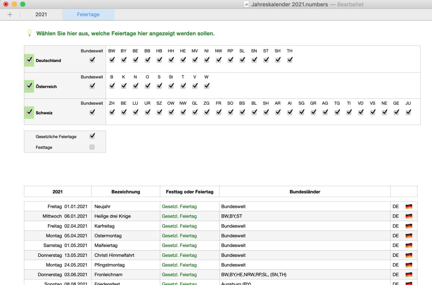
Task: Disable the Schweiz country checkbox
Action: click(29, 113)
